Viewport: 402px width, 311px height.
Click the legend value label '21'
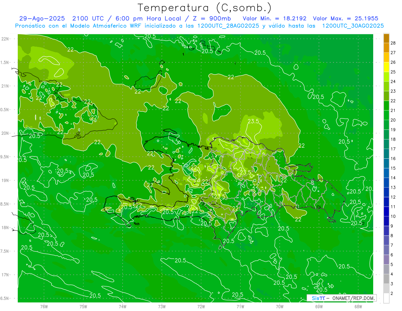(393, 110)
